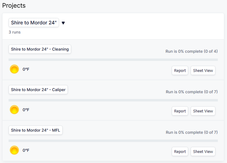Screen dimensions: 227x163
Task: Click sun weather icon in Cleaning run
Action: 14,69
